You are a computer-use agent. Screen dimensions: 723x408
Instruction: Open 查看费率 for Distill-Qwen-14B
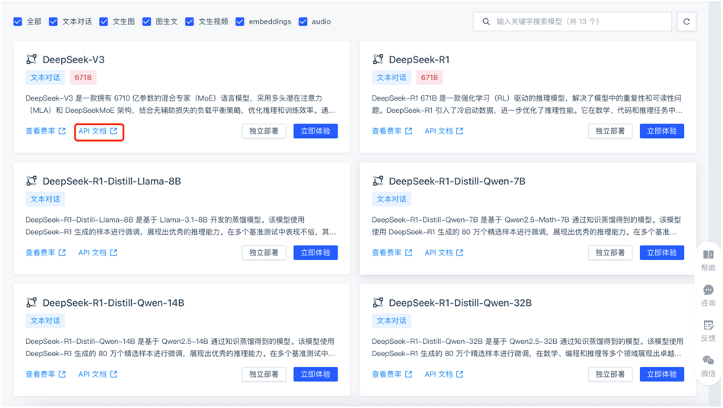point(46,374)
